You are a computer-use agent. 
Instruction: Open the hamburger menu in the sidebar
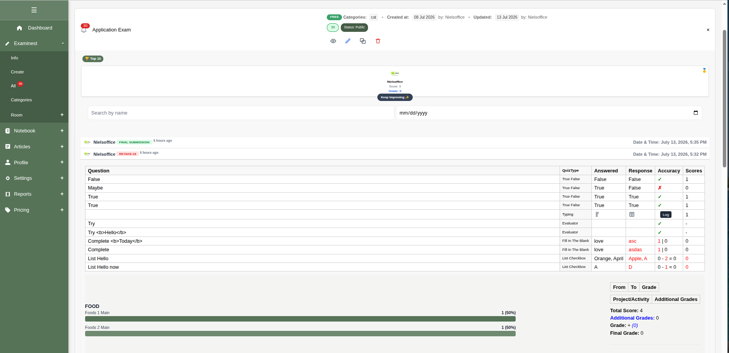pos(34,10)
